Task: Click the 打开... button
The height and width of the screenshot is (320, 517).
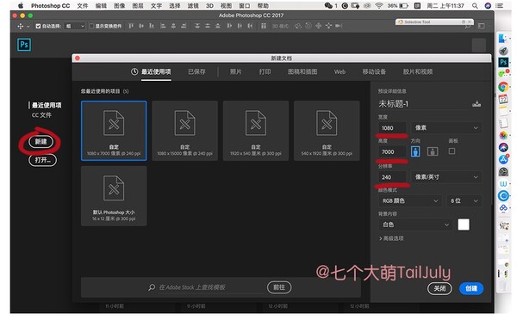Action: click(42, 160)
